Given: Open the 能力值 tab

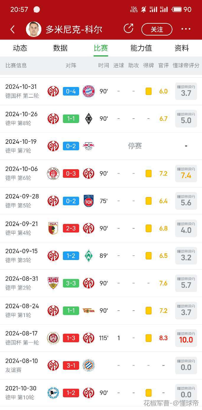Looking at the screenshot, I should point(141,48).
